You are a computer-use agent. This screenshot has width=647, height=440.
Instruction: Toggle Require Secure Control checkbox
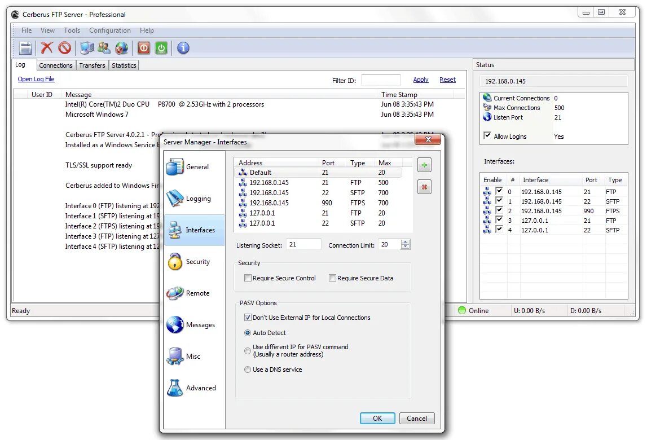coord(248,278)
